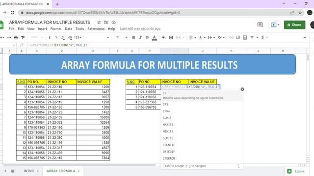Collapse the toolbar with the up chevron
This screenshot has height=176, width=314.
[305, 38]
